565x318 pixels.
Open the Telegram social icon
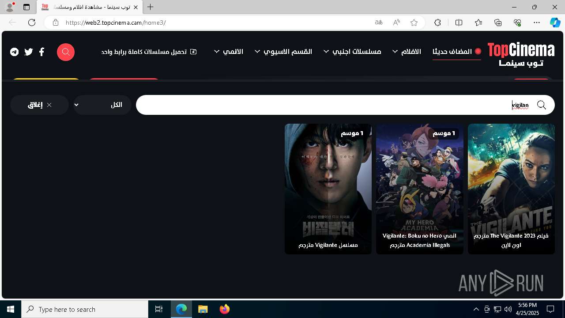[x=15, y=52]
